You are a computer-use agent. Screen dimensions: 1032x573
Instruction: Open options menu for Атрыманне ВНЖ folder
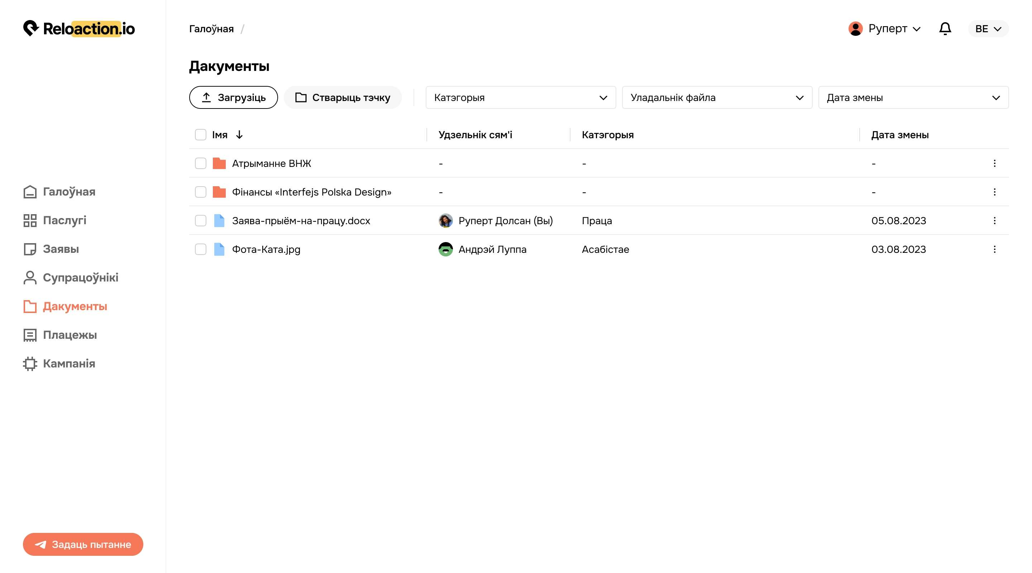coord(994,163)
